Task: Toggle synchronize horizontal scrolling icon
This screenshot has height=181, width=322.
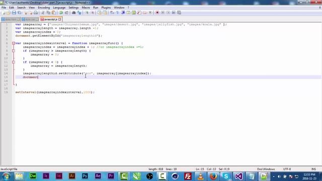Action: point(105,13)
